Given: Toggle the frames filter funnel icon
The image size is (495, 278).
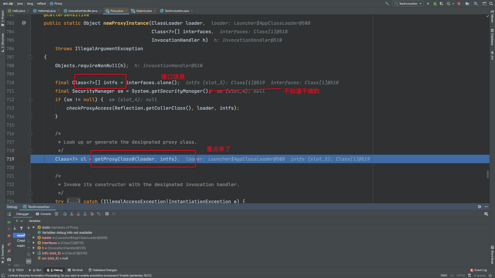Looking at the screenshot, I should [x=21, y=228].
